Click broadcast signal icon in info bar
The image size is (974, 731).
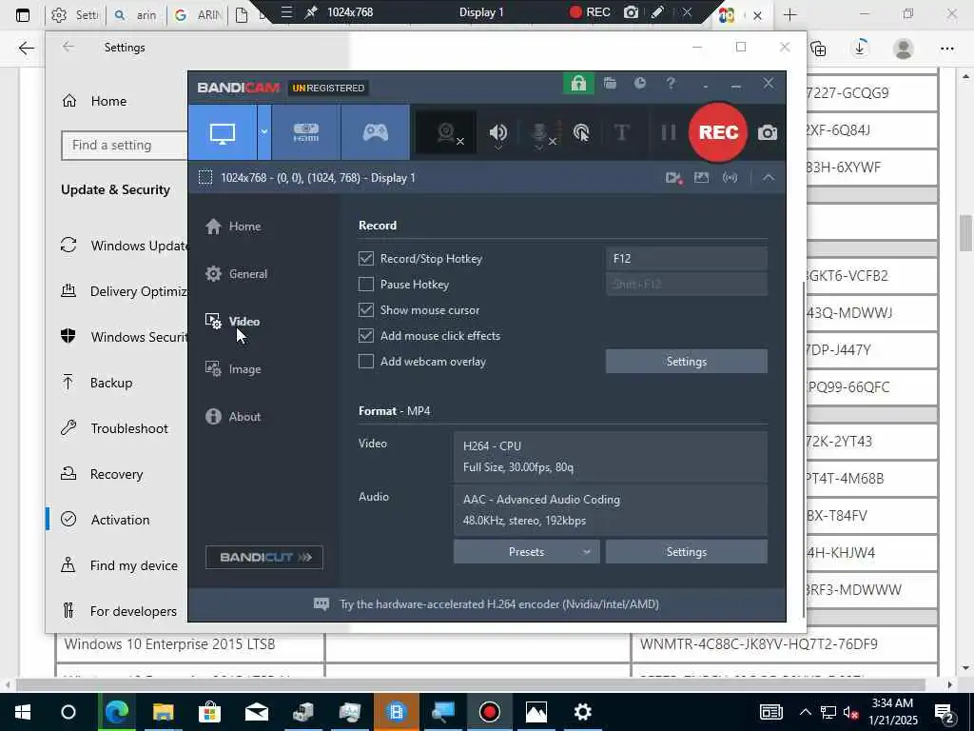point(730,178)
